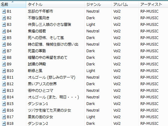The image size is (168, 126).
Task: Select file name B7
Action: [x=9, y=51]
